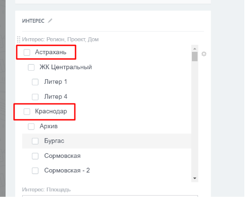Toggle the ЖК Центральный checkbox
The height and width of the screenshot is (197, 250).
31,67
